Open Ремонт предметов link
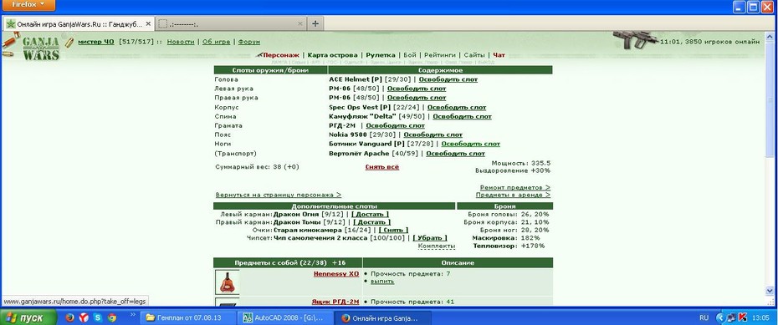The height and width of the screenshot is (325, 778). [x=515, y=188]
